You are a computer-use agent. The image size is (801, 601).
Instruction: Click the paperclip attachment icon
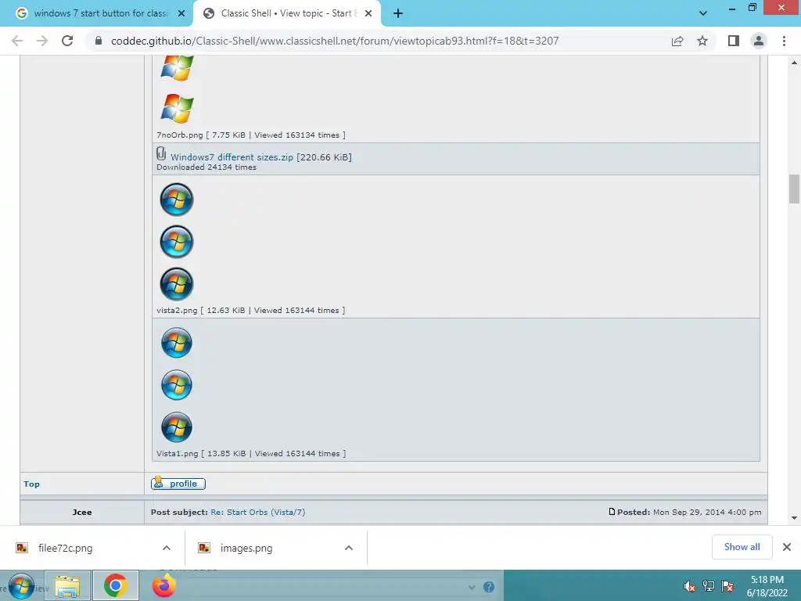coord(161,153)
